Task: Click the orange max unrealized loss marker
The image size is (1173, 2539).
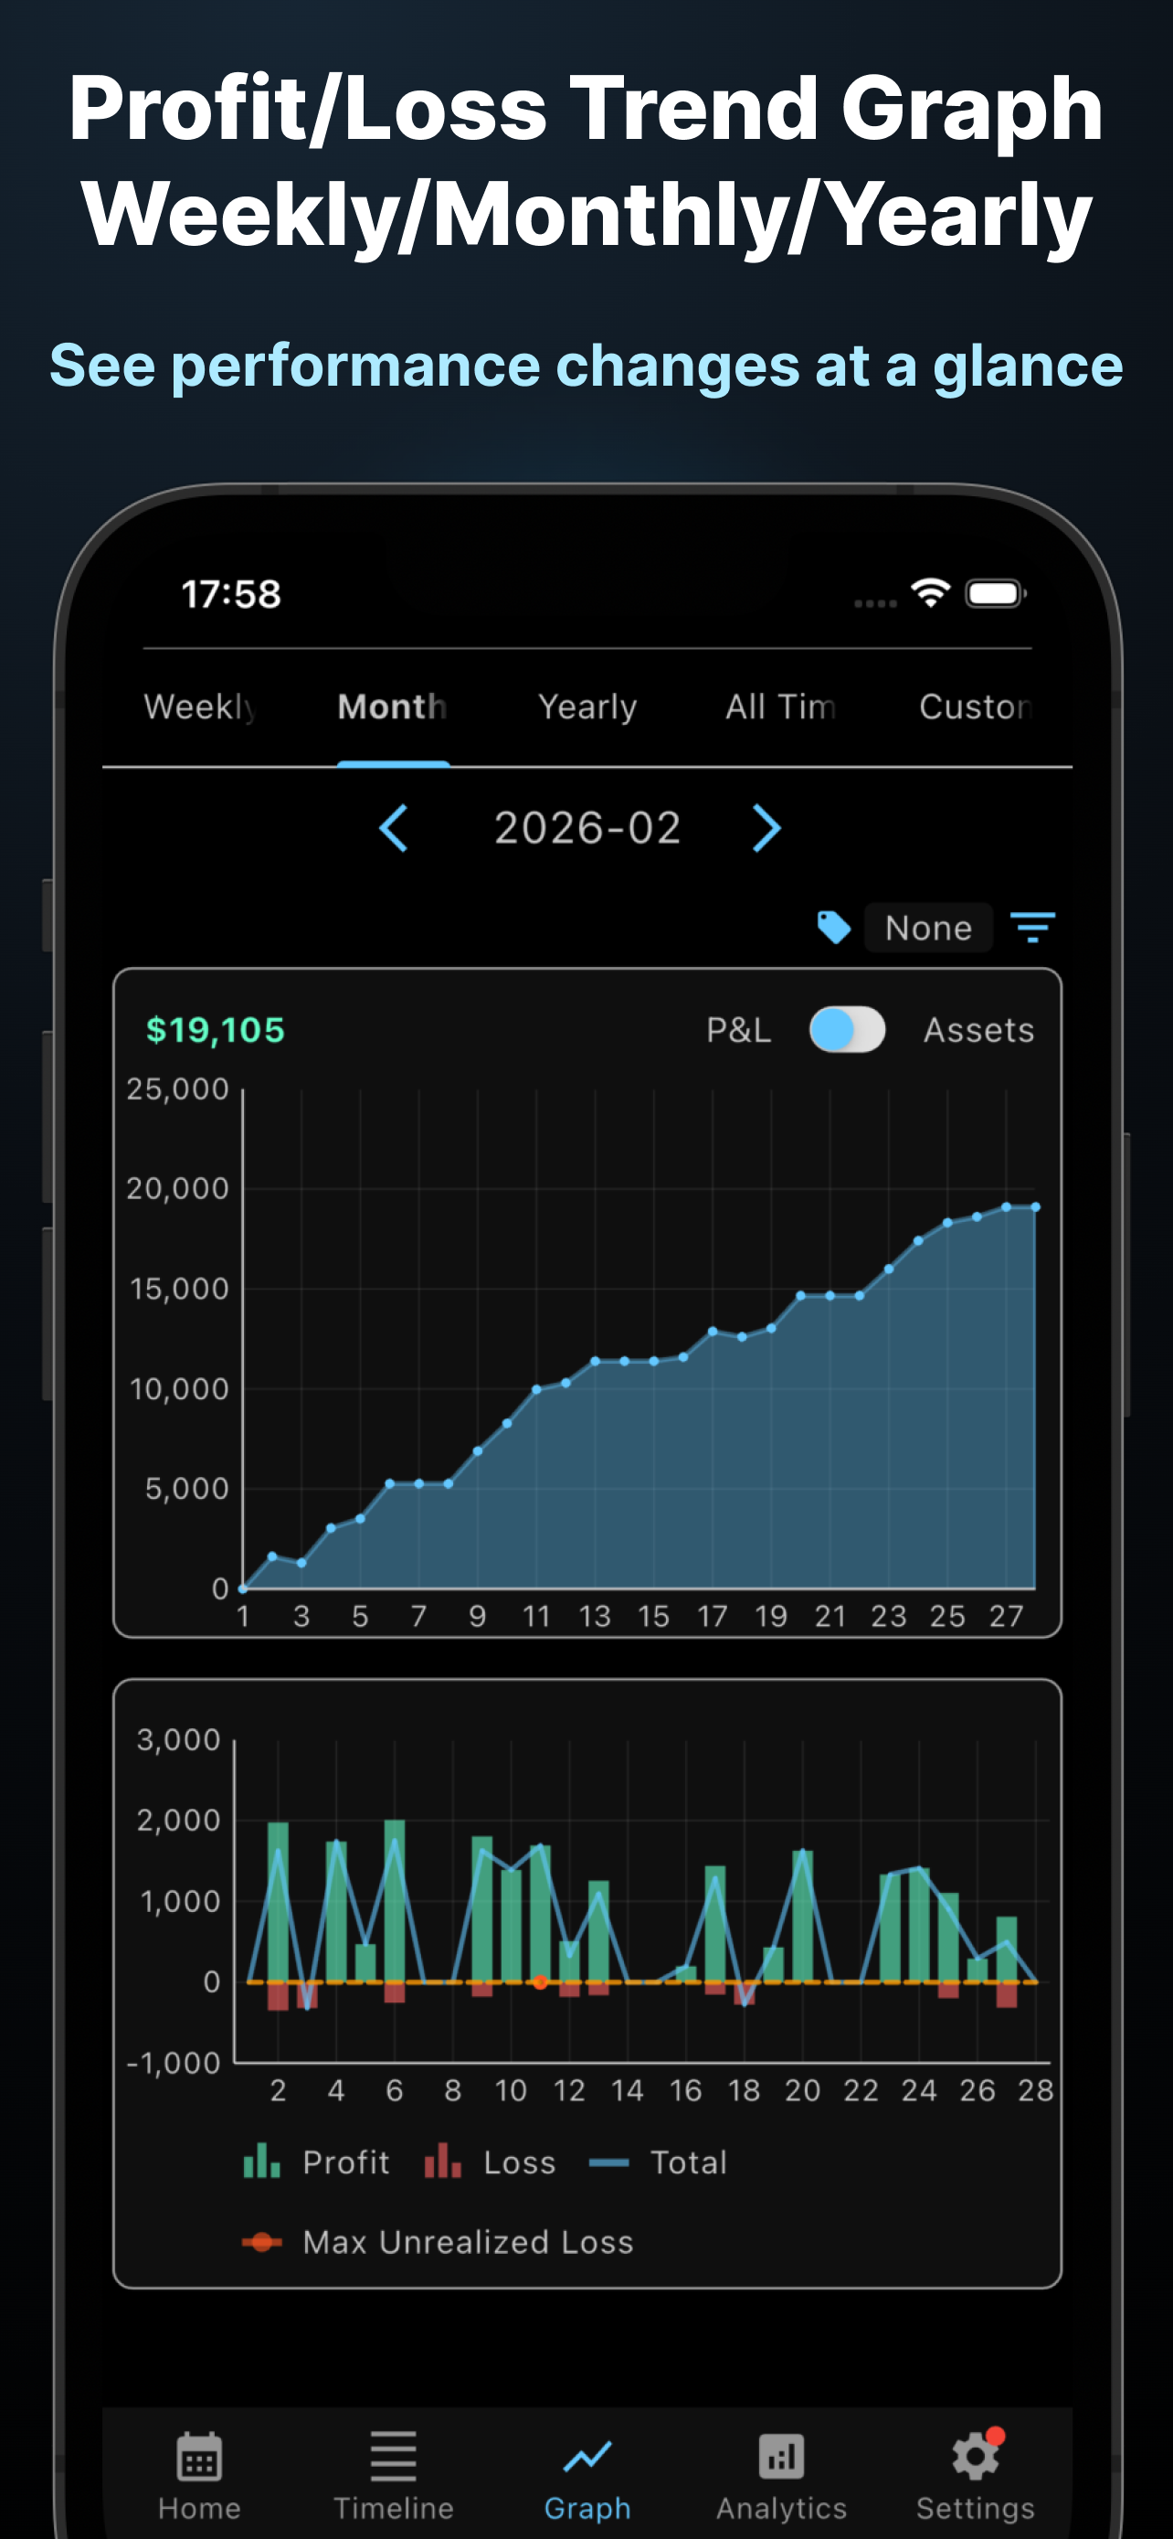Action: (x=540, y=1982)
